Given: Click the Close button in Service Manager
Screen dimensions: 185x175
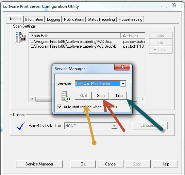Looking at the screenshot, I should point(118,96).
